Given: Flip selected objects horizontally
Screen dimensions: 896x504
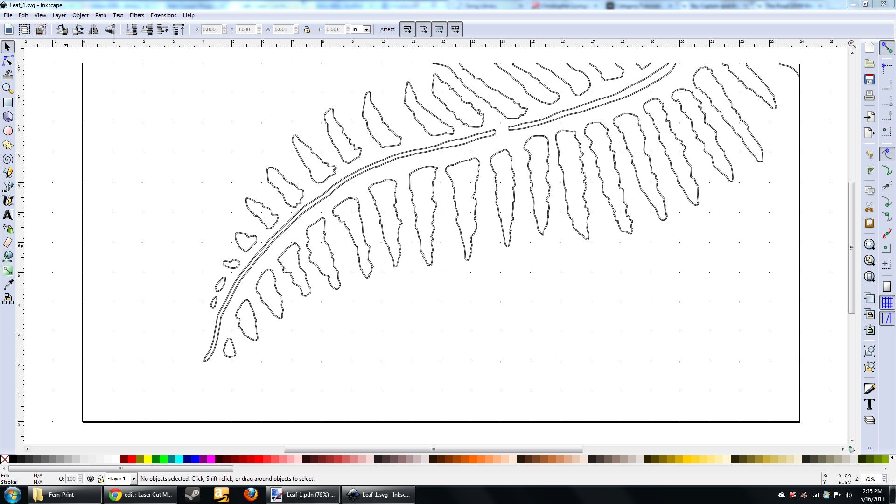Looking at the screenshot, I should point(94,29).
